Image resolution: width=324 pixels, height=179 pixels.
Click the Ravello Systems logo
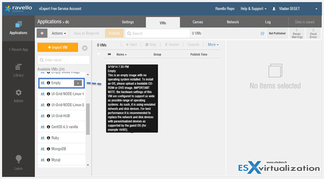pyautogui.click(x=19, y=9)
